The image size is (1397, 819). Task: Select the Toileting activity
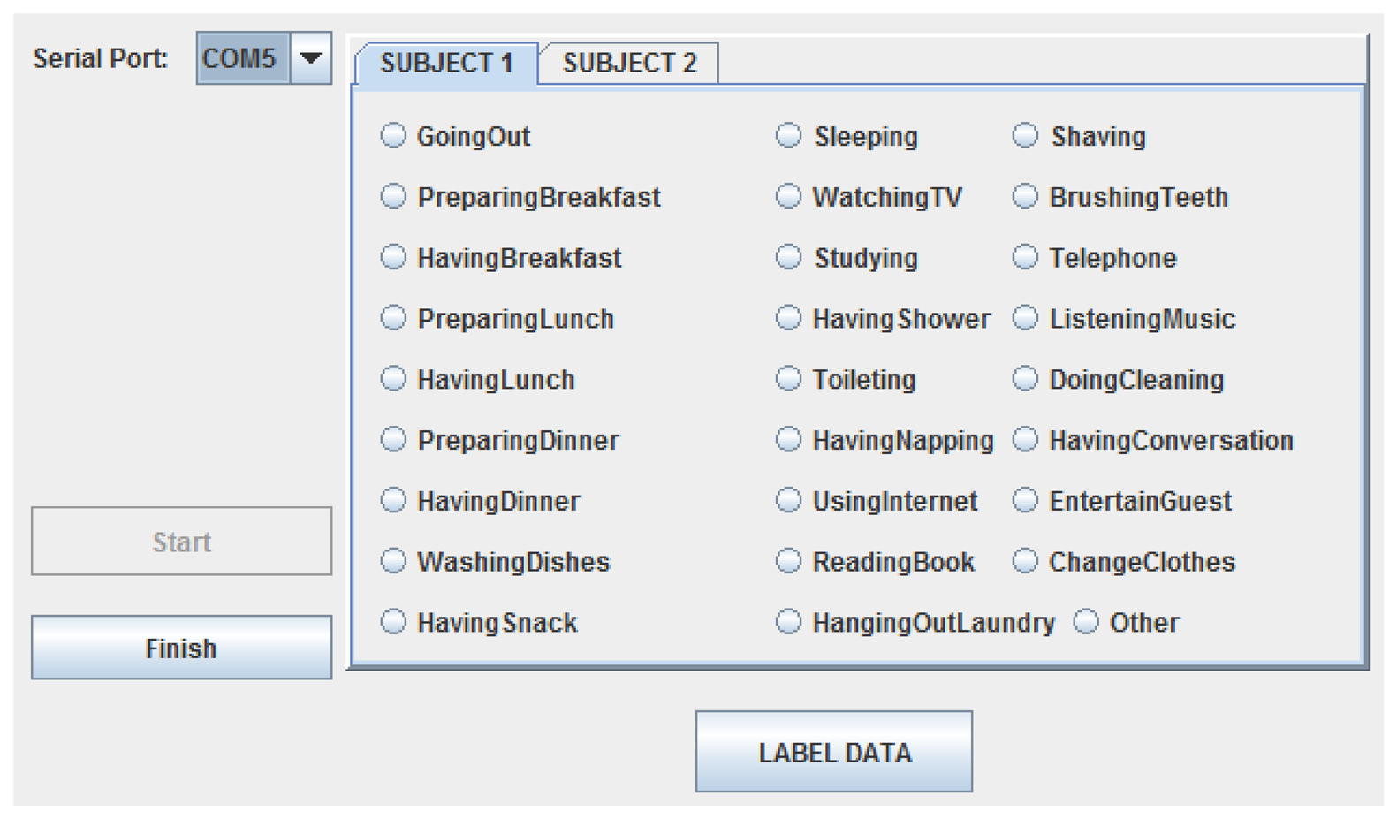(788, 379)
